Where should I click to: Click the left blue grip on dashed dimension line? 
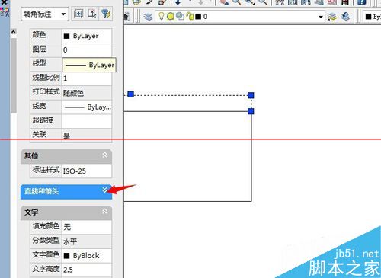tap(130, 94)
